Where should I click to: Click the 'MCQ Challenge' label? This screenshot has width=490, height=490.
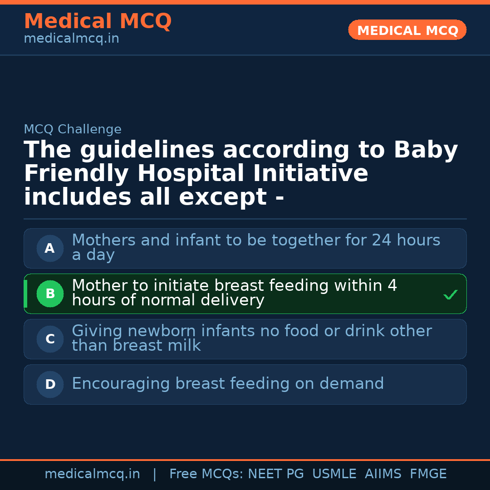73,129
